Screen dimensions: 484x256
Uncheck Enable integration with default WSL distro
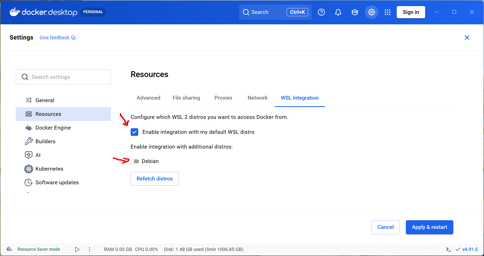(x=134, y=132)
